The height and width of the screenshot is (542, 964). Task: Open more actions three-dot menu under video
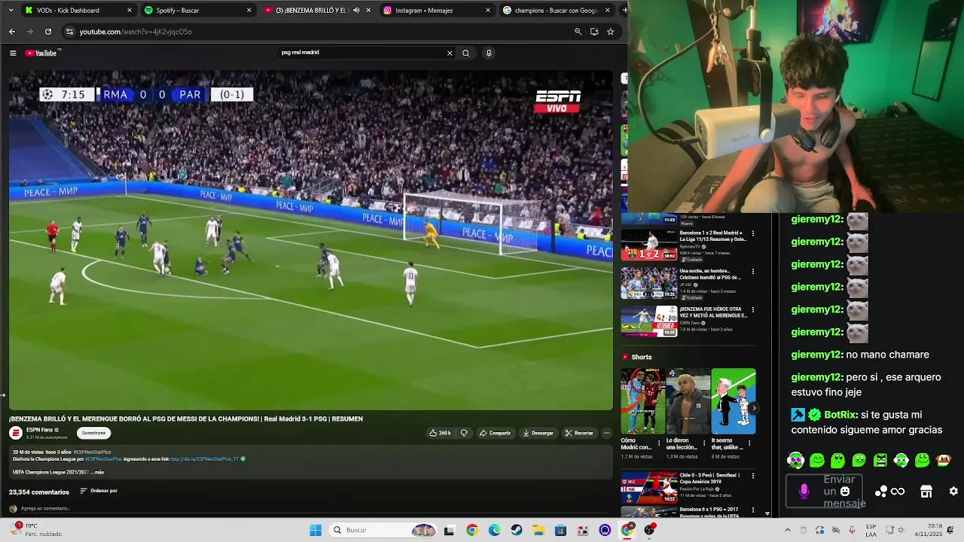point(607,433)
